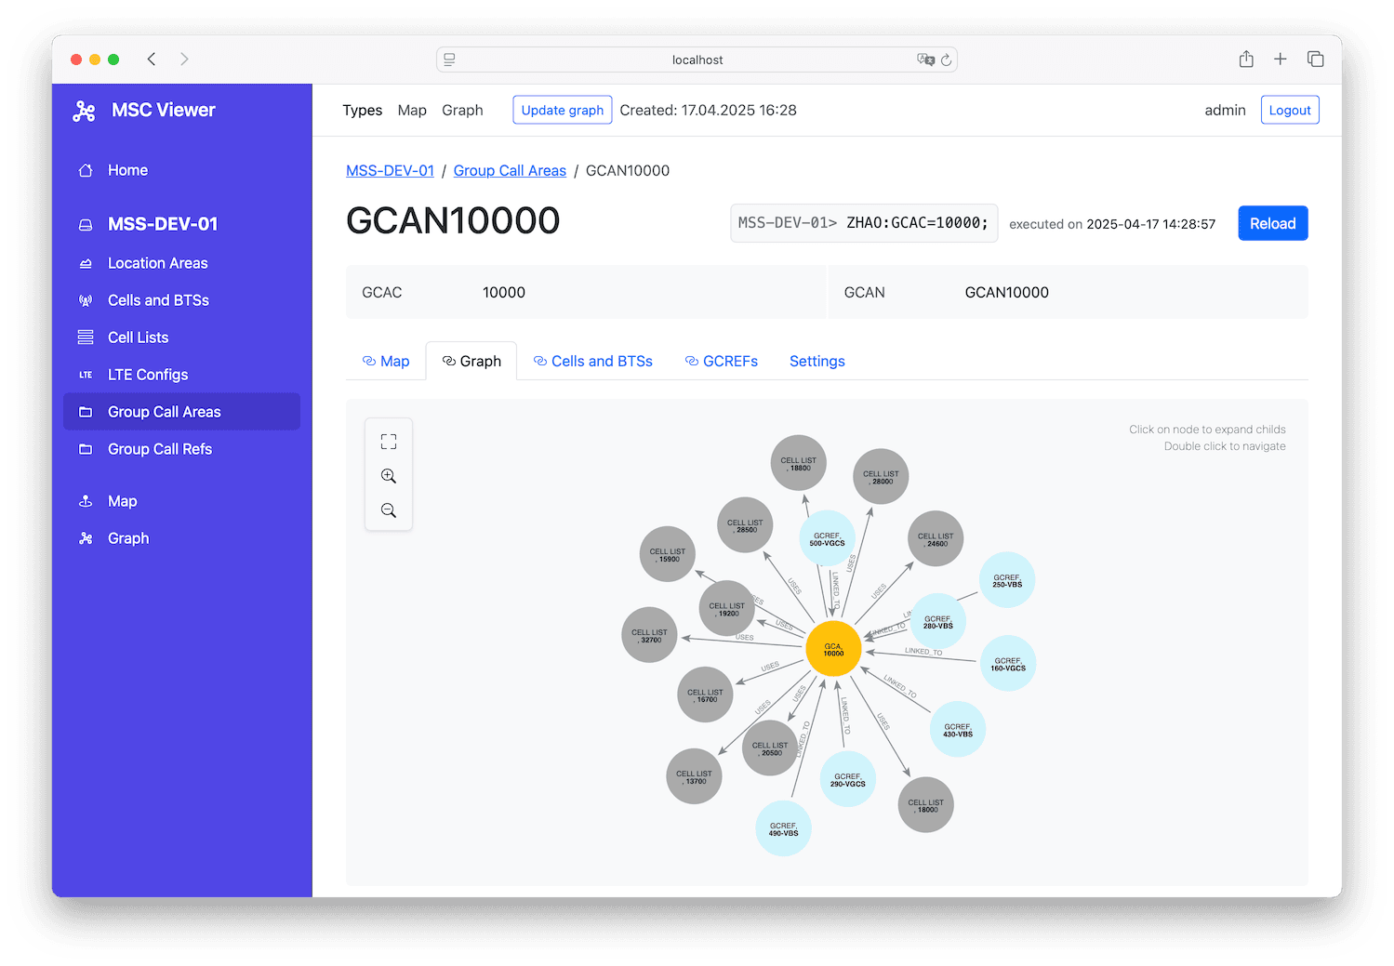
Task: Click the GCREF 290-VGCS node
Action: tap(848, 779)
